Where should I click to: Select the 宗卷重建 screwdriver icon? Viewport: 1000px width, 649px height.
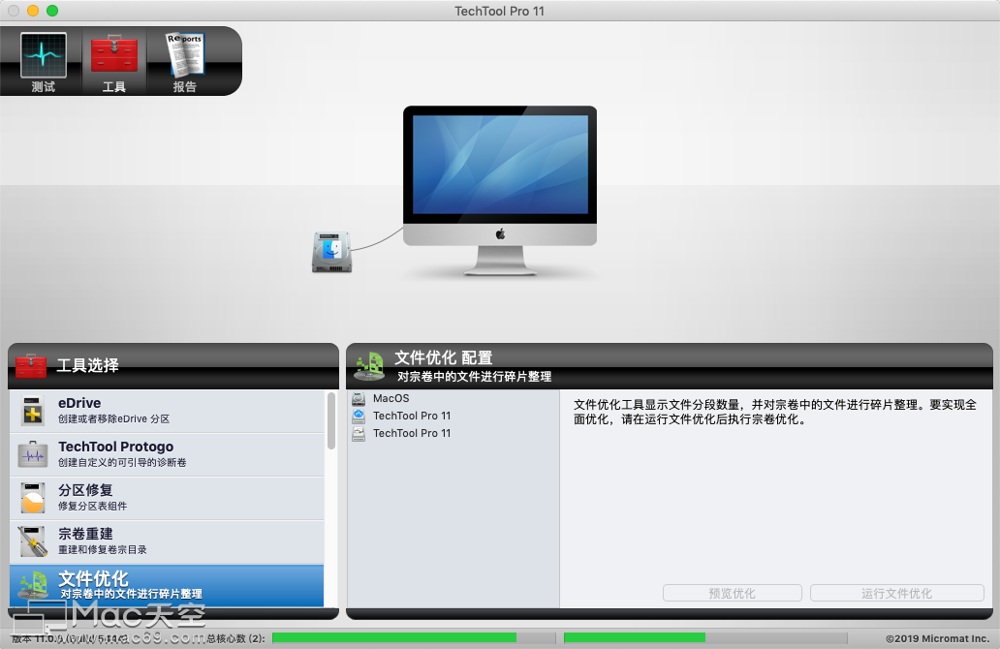(33, 541)
